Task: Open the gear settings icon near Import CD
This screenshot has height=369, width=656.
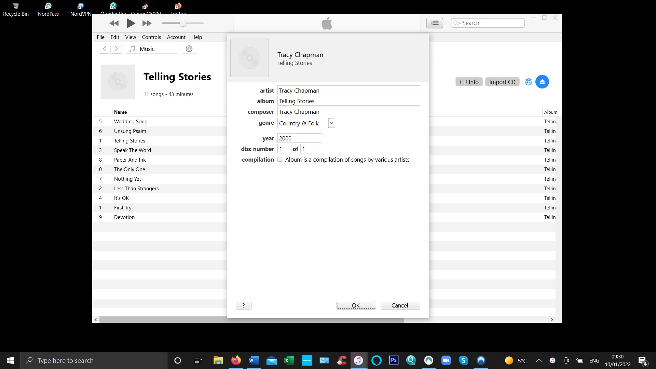Action: point(528,82)
